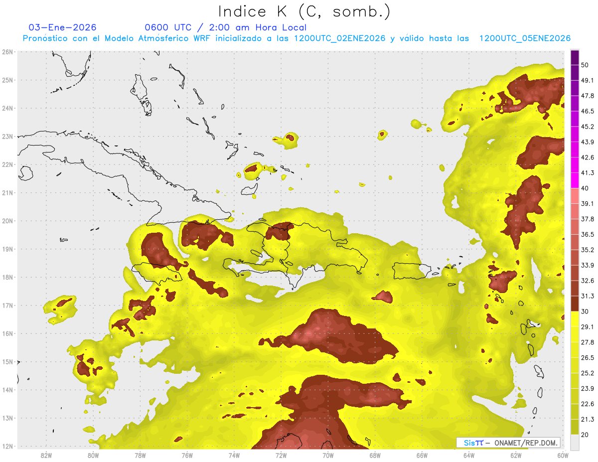Click the 13N latitude label

click(x=7, y=418)
